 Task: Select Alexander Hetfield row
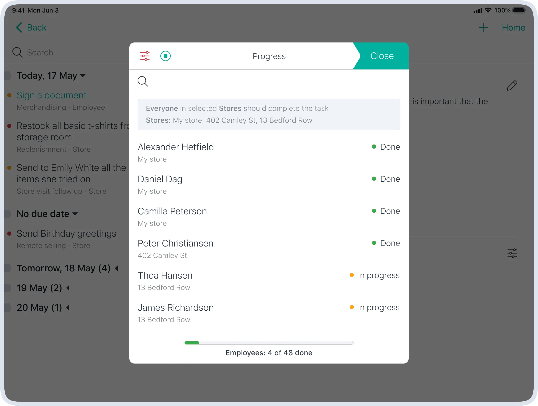[269, 153]
